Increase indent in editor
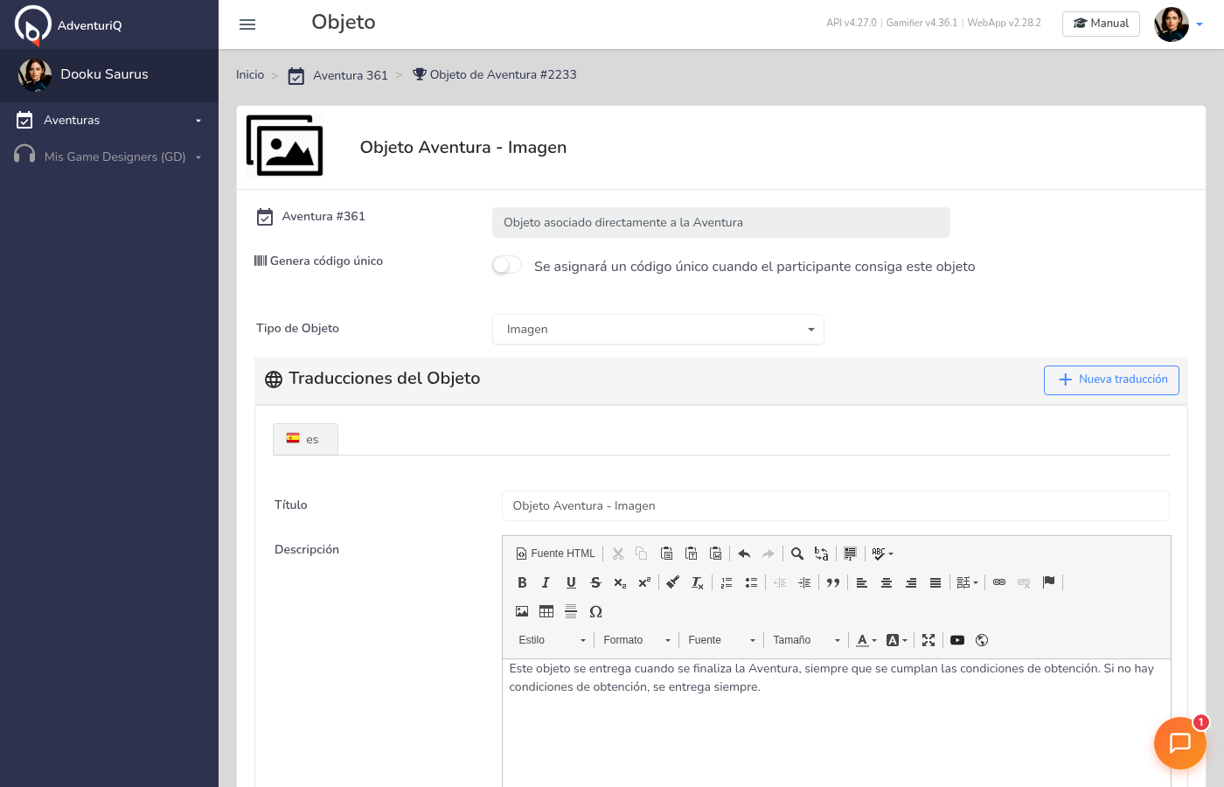This screenshot has height=787, width=1224. coord(804,582)
